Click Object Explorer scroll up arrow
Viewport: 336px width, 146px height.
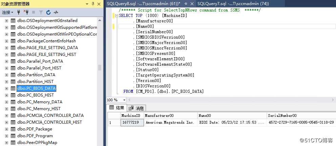tap(100, 20)
